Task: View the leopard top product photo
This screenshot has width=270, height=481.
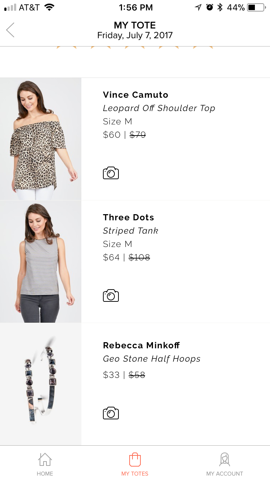Action: coord(41,139)
